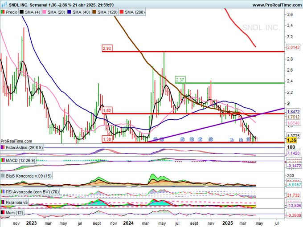Click the 1,82 red level label

pos(107,110)
